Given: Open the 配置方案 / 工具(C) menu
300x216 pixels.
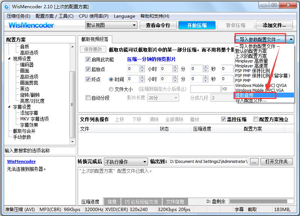Looking at the screenshot, I should tap(54, 16).
